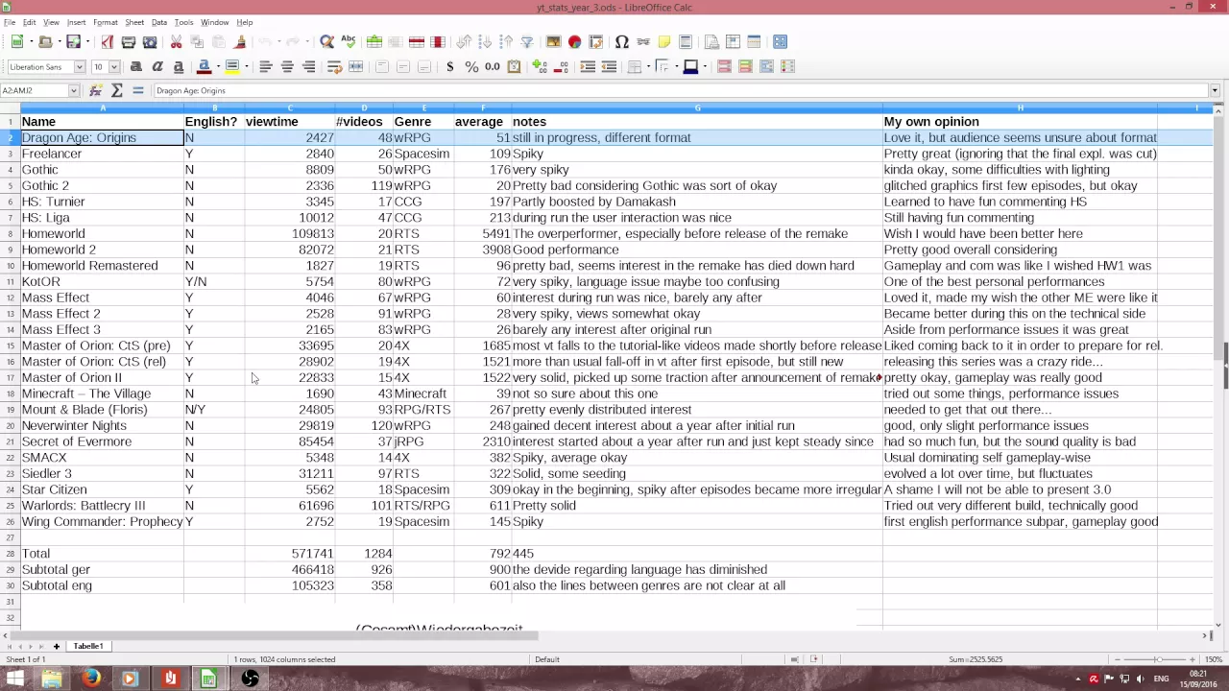Viewport: 1229px width, 691px height.
Task: Toggle Underline formatting
Action: [178, 67]
